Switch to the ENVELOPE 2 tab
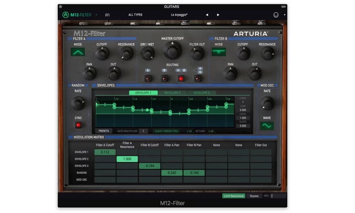 click(172, 92)
